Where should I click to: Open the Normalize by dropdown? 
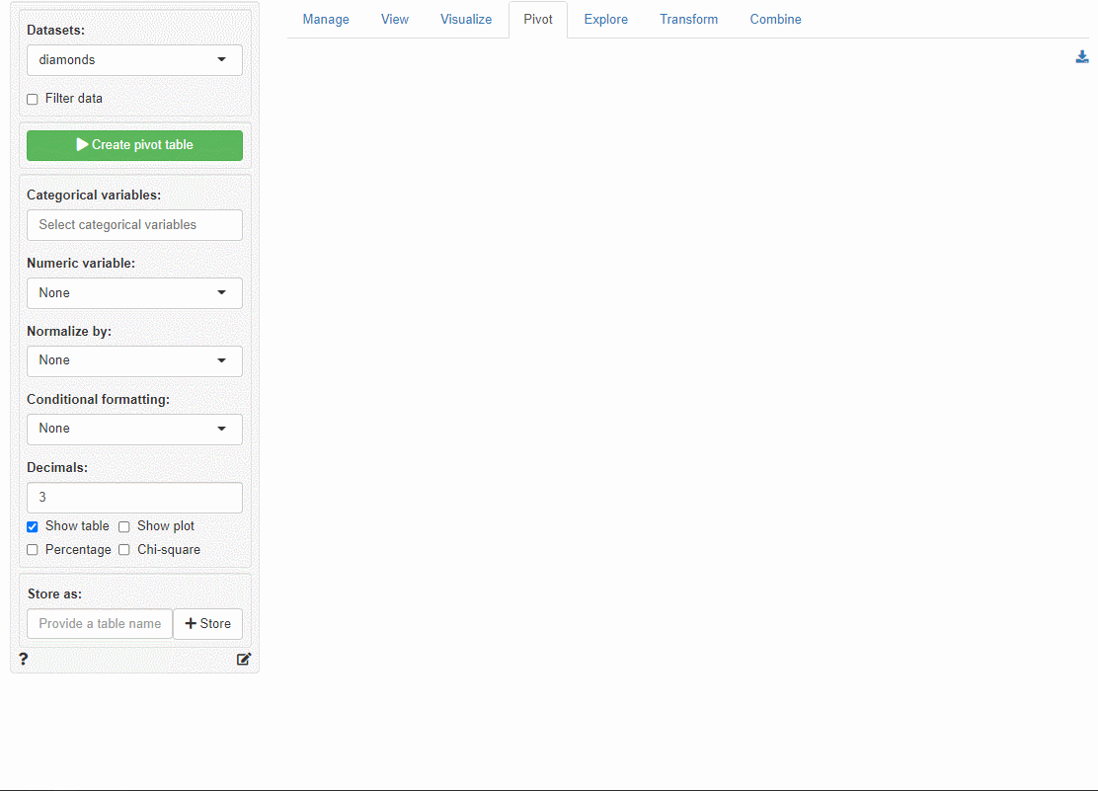(134, 360)
